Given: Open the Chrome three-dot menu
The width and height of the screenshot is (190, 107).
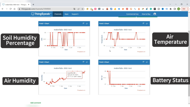Looking at the screenshot, I should pos(188,9).
